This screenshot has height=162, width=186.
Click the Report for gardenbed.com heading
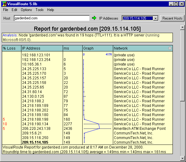click(x=87, y=29)
